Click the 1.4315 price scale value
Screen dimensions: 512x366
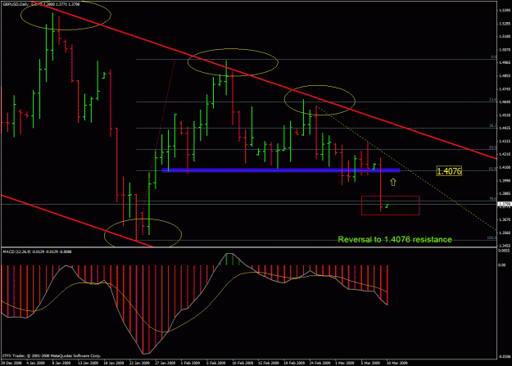pos(505,141)
